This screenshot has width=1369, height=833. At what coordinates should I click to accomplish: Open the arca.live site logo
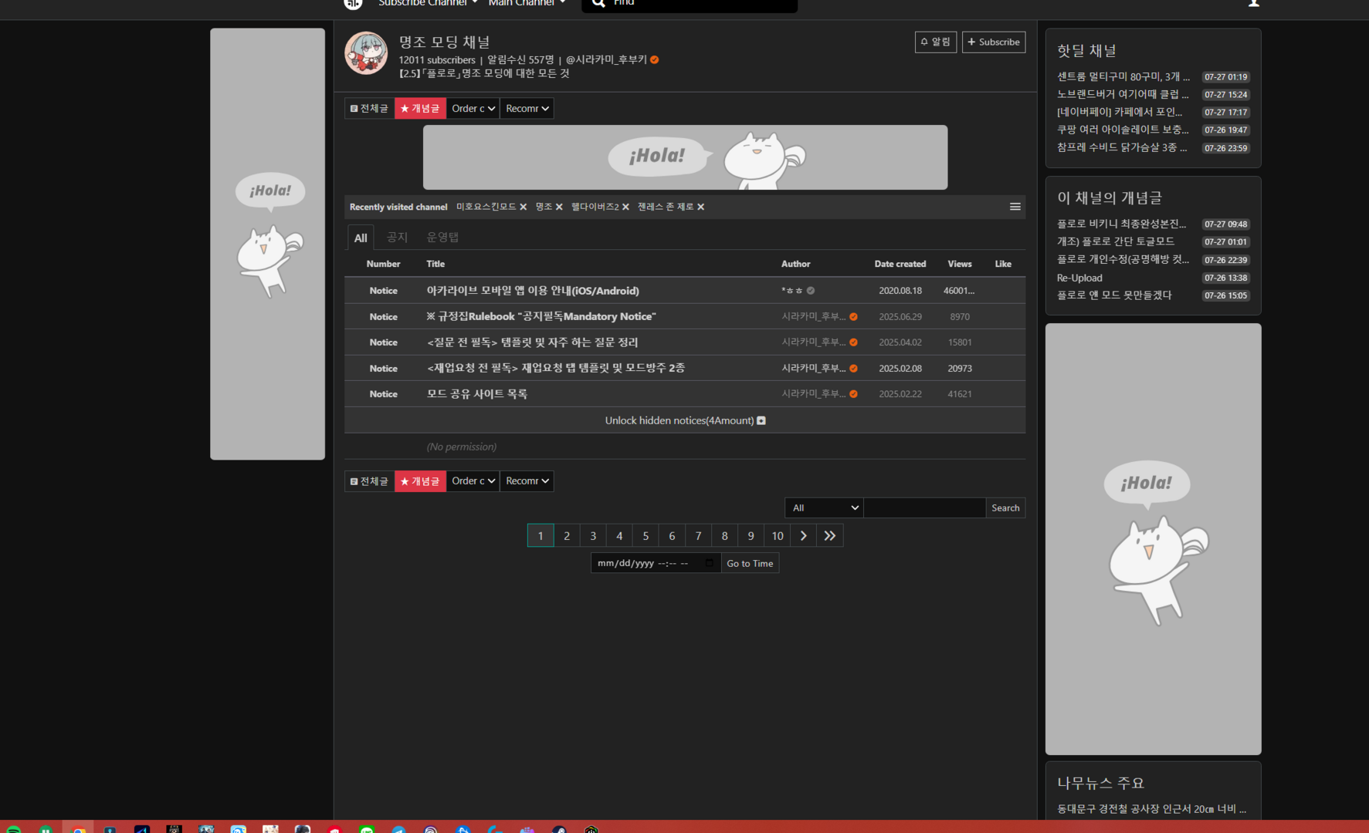click(x=353, y=3)
